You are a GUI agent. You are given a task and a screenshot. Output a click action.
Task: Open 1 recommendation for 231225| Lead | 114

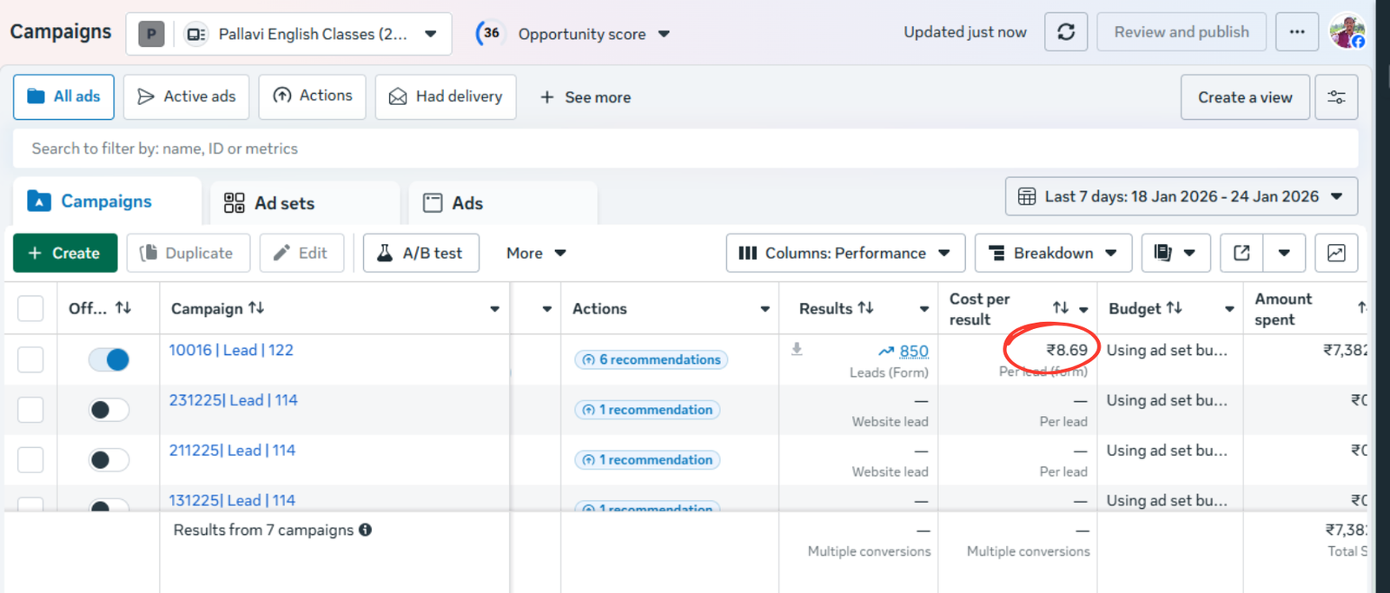[x=647, y=410]
